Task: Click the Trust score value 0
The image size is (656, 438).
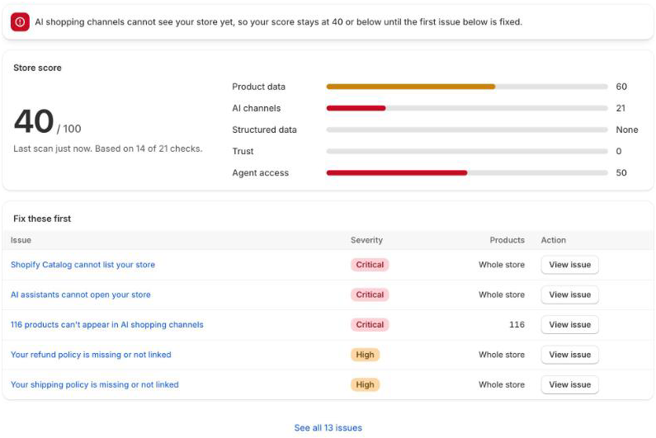Action: point(619,152)
